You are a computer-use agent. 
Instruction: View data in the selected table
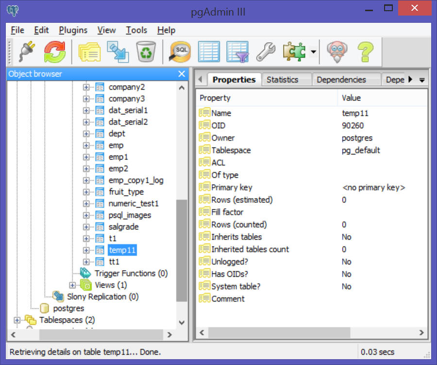click(209, 51)
